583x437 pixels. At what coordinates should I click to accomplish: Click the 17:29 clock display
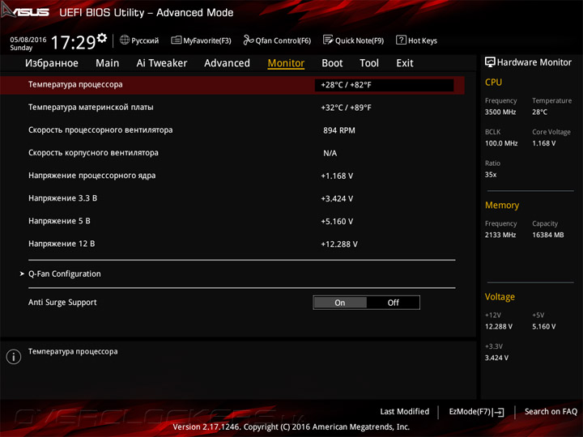coord(73,42)
